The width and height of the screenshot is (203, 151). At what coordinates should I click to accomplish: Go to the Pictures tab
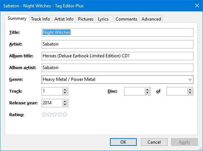[86, 19]
